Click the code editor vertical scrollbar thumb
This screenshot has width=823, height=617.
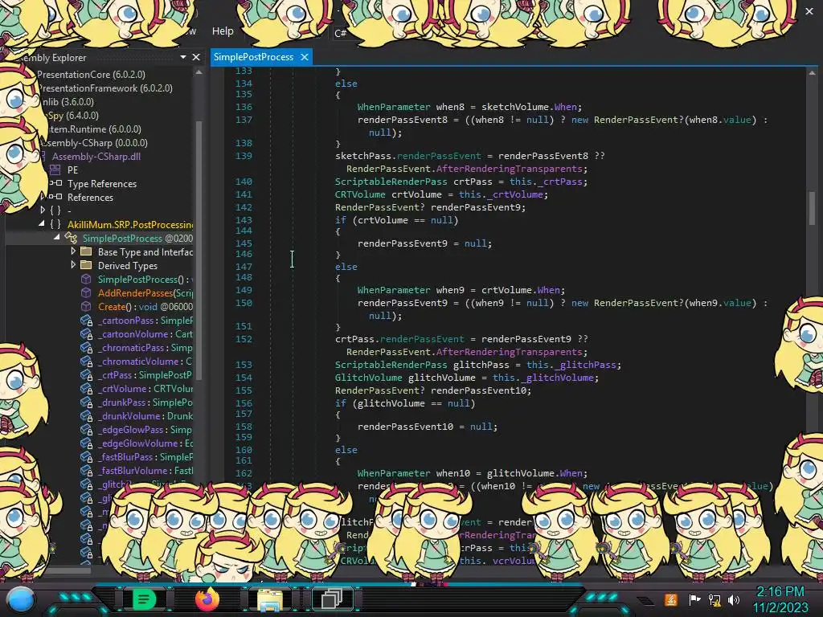click(x=812, y=207)
